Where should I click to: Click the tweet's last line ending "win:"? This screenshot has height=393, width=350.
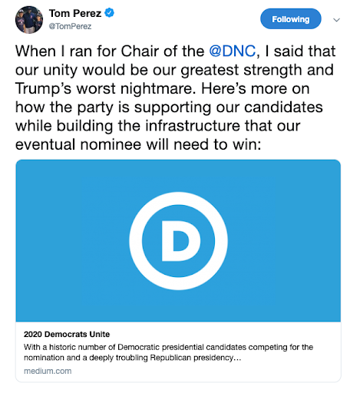tap(138, 144)
